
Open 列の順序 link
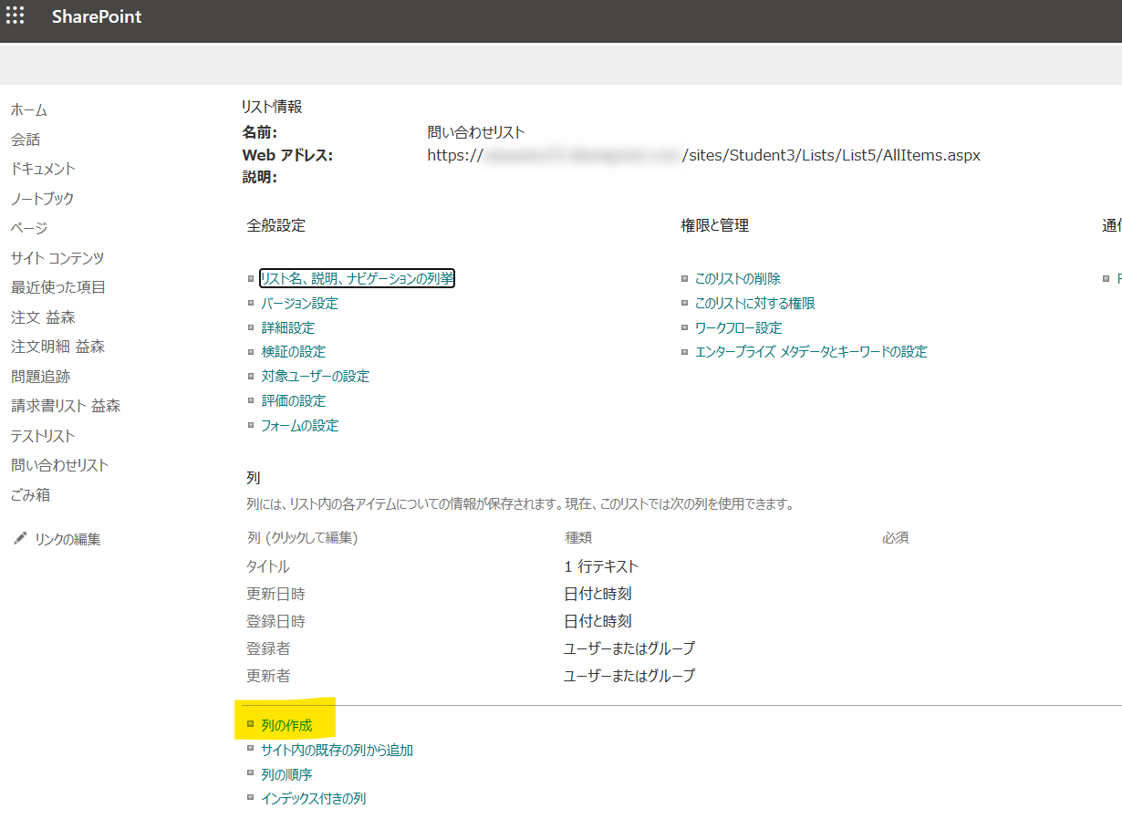pos(286,774)
